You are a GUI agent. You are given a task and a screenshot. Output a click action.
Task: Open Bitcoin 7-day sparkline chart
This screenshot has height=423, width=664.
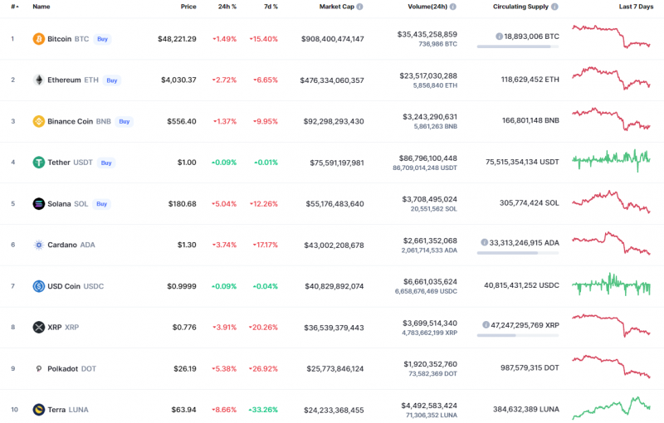click(x=611, y=36)
